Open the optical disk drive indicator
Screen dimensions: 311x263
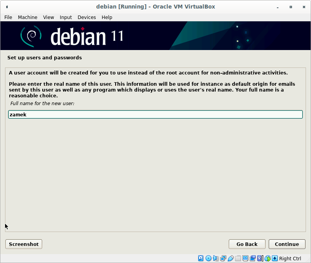208,258
